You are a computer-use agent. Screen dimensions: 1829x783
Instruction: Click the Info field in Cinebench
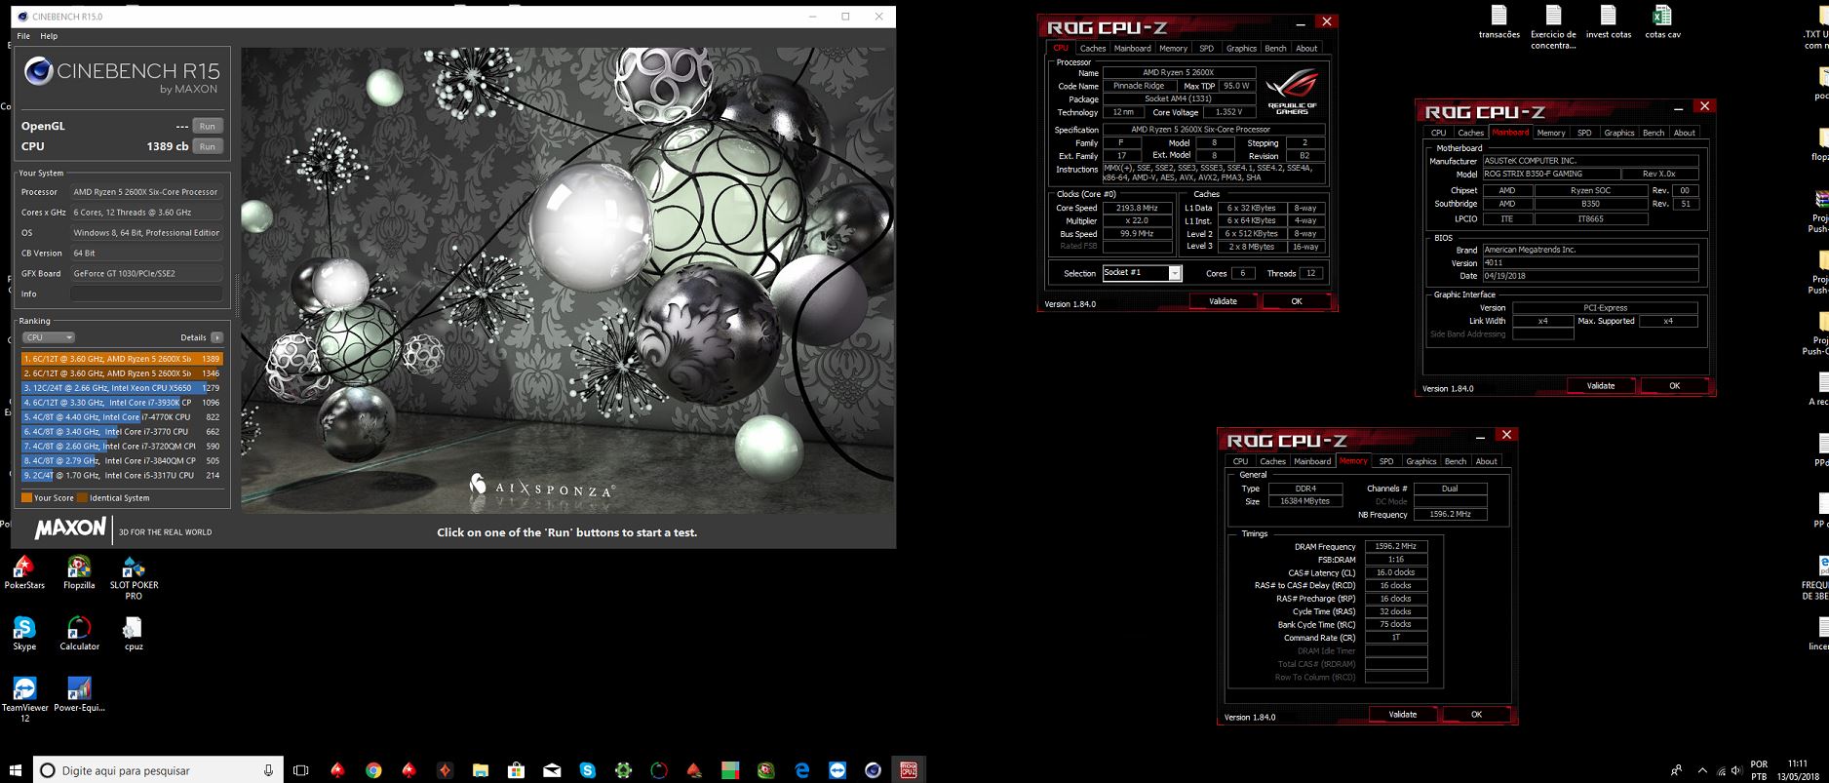coord(146,294)
